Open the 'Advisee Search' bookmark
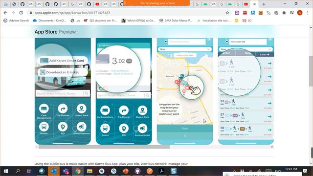Screen dimensions: 313x176 point(16,21)
